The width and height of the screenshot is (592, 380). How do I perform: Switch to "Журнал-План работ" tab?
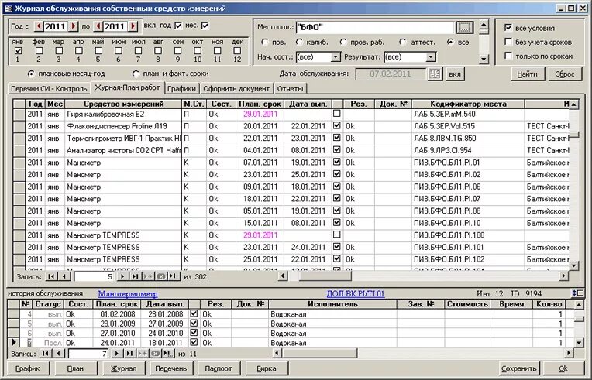(127, 87)
